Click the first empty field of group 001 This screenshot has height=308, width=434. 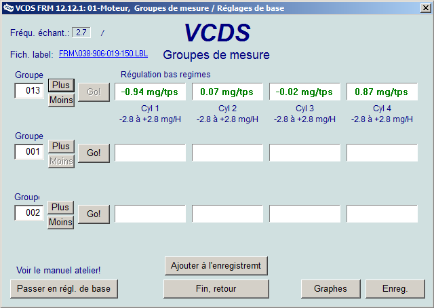[x=150, y=153]
